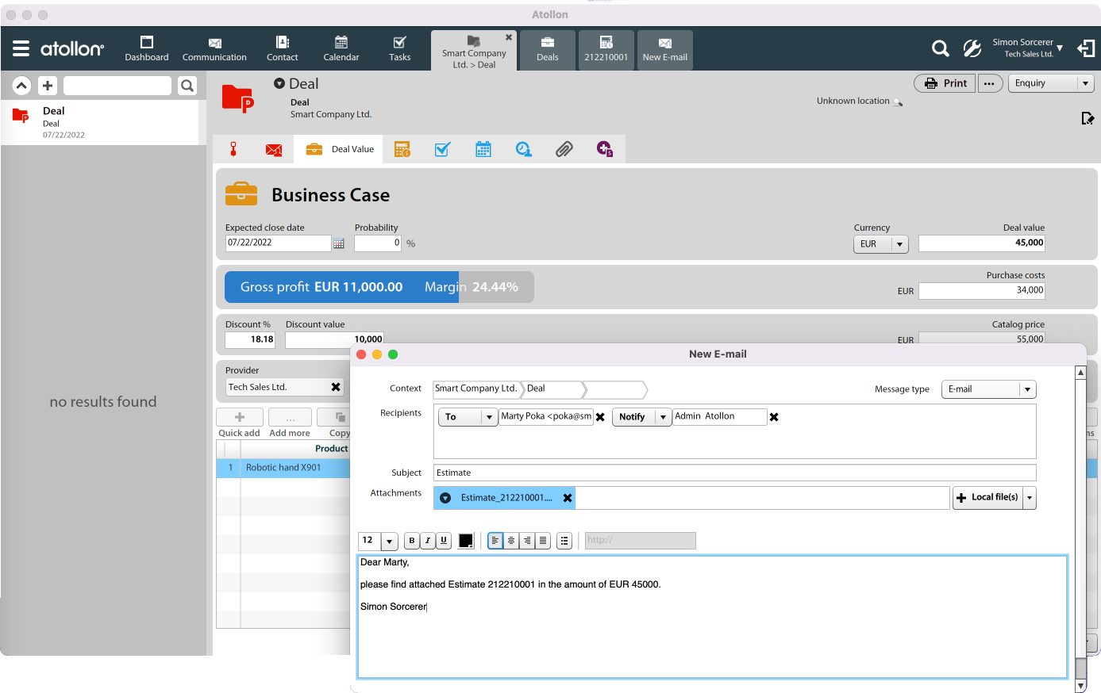Open the Message type E-mail dropdown
The height and width of the screenshot is (693, 1101).
[1027, 389]
